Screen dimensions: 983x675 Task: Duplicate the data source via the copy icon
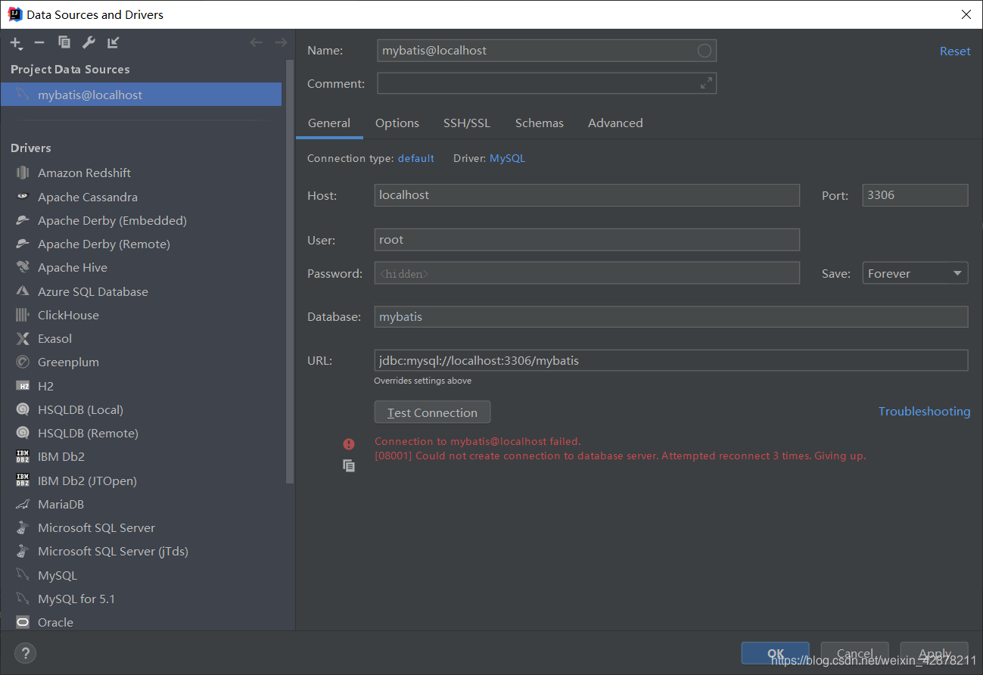(64, 42)
